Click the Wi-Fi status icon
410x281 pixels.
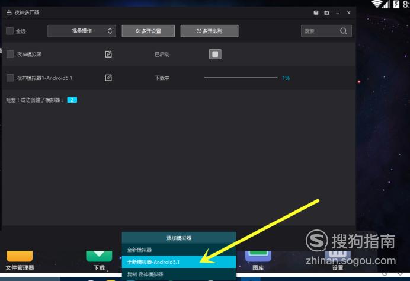(376, 4)
